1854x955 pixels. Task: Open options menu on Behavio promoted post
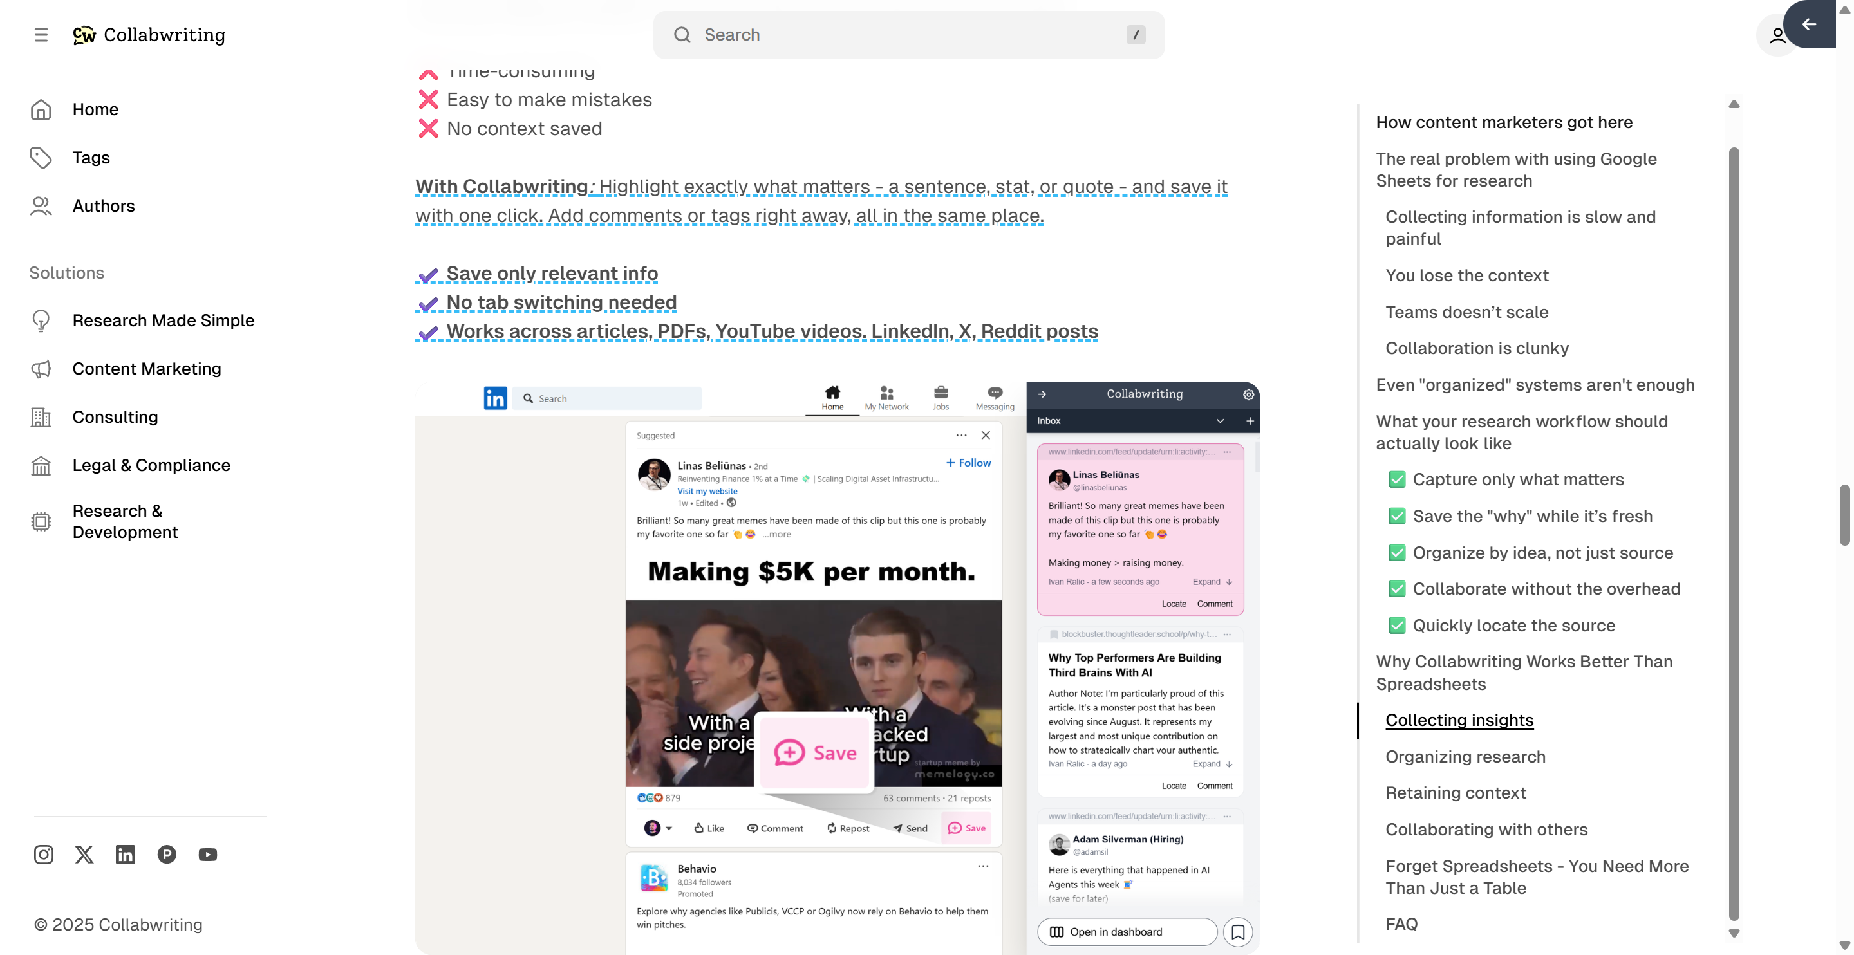click(982, 866)
